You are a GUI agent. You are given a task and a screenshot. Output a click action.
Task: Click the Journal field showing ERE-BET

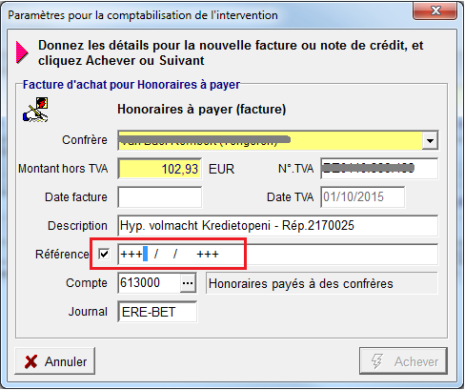point(157,312)
